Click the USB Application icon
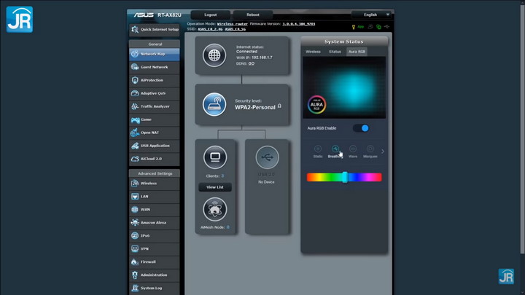The image size is (525, 295). tap(135, 146)
